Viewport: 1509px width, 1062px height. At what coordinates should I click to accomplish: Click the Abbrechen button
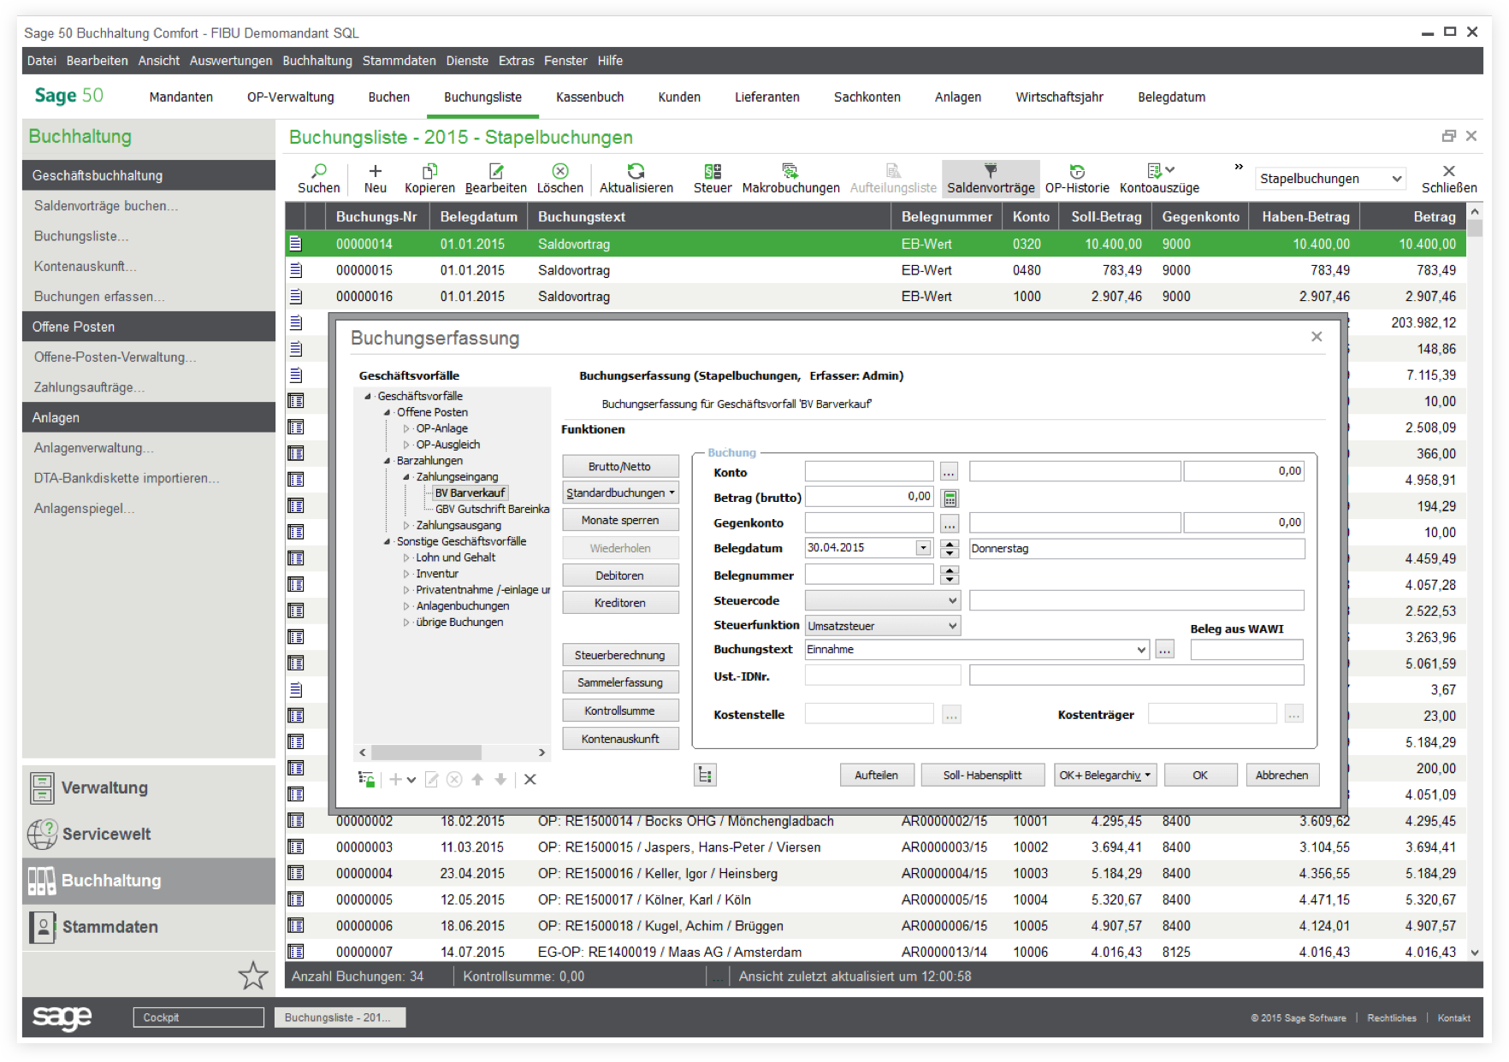[1281, 776]
